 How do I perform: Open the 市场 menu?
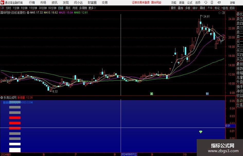[x=43, y=3]
